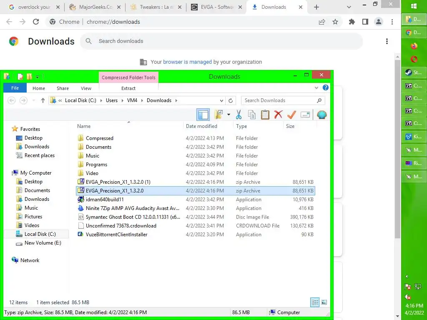Click the red X Delete icon

click(x=278, y=115)
